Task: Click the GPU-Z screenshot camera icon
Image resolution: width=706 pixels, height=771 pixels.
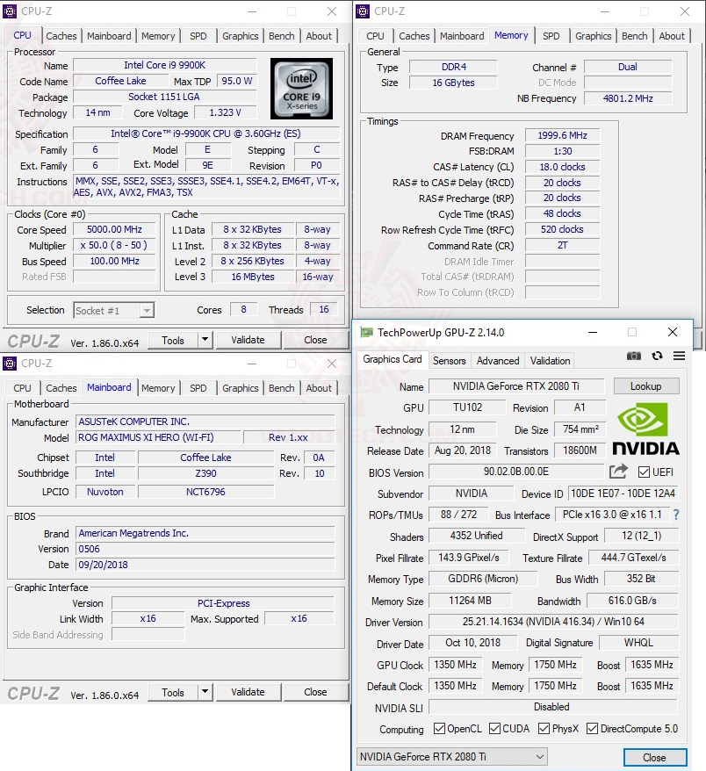Action: [x=633, y=356]
